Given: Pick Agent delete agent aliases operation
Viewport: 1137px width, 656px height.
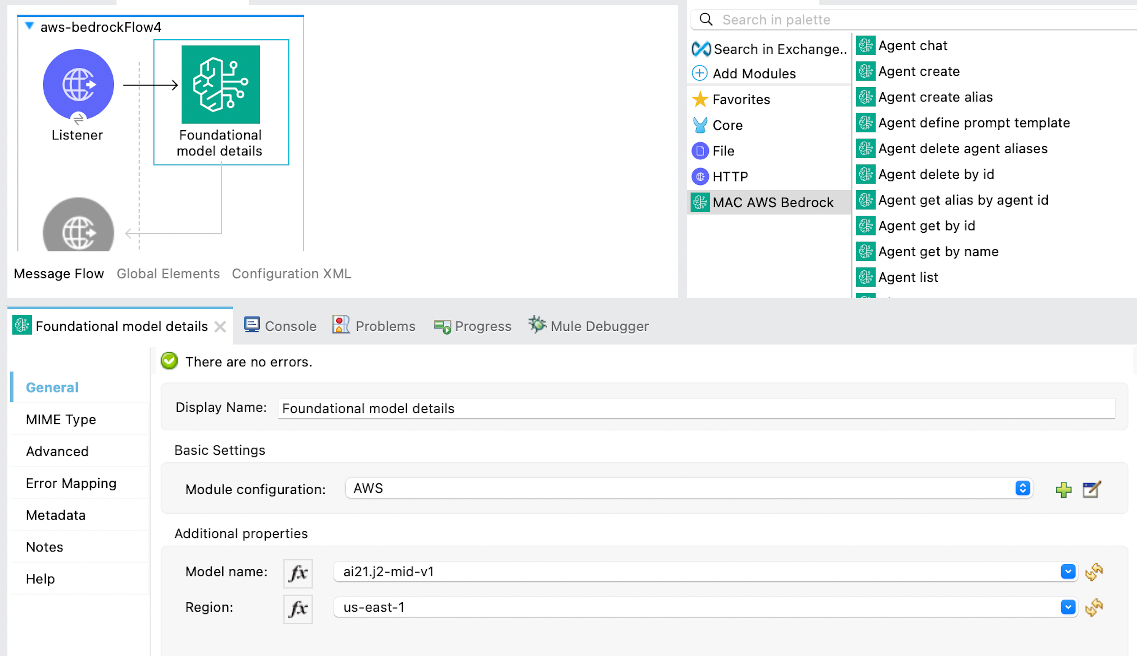Looking at the screenshot, I should tap(952, 148).
